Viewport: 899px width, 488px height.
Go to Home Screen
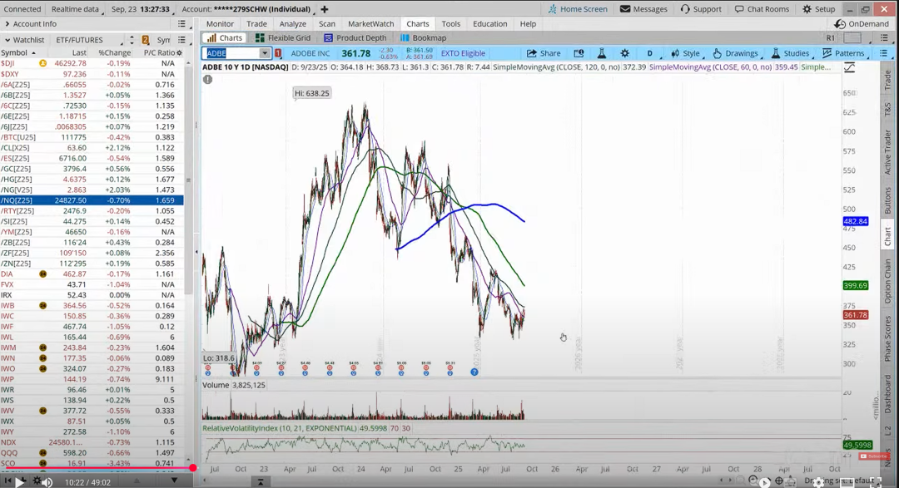click(x=578, y=9)
